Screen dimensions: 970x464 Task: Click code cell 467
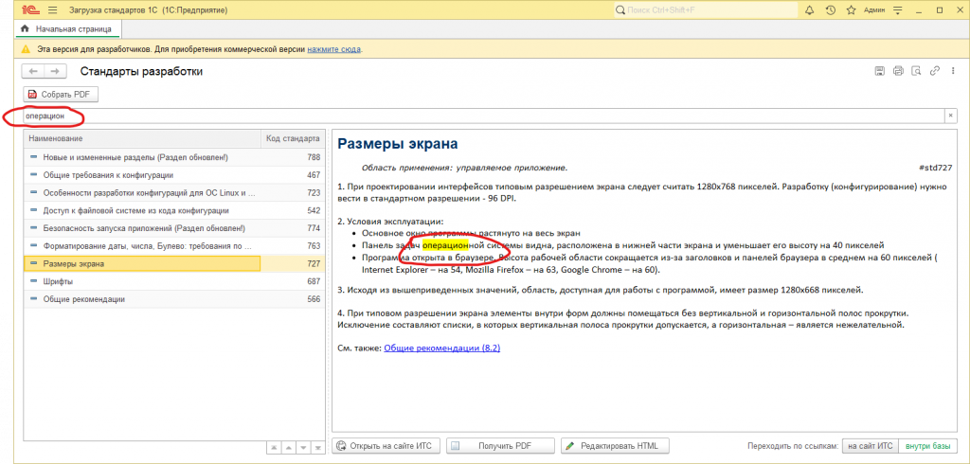click(x=293, y=175)
